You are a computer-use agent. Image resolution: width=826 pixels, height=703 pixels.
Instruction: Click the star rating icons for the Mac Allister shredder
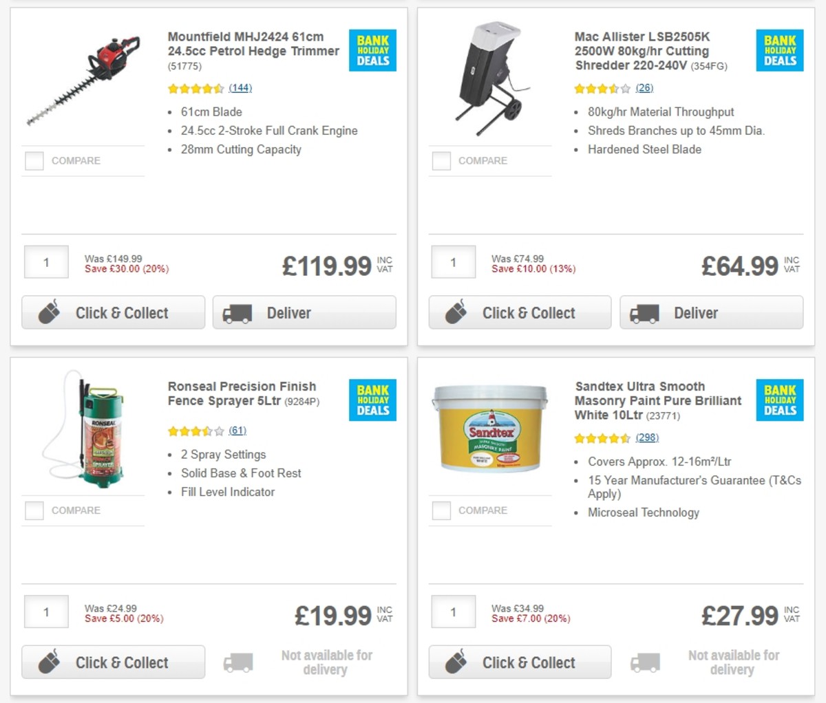coord(602,88)
